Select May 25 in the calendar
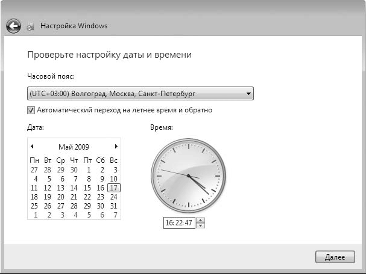This screenshot has width=366, height=274. point(34,206)
